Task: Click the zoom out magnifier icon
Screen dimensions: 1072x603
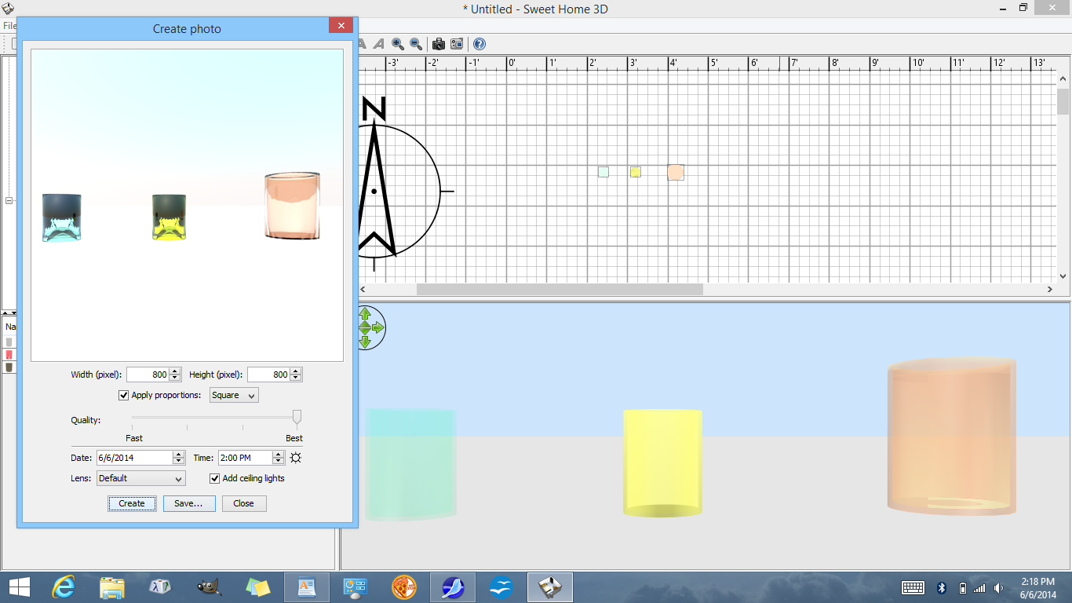Action: pyautogui.click(x=416, y=44)
